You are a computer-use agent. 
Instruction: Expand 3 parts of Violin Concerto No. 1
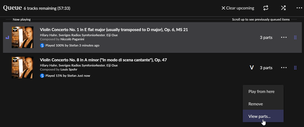[266, 38]
